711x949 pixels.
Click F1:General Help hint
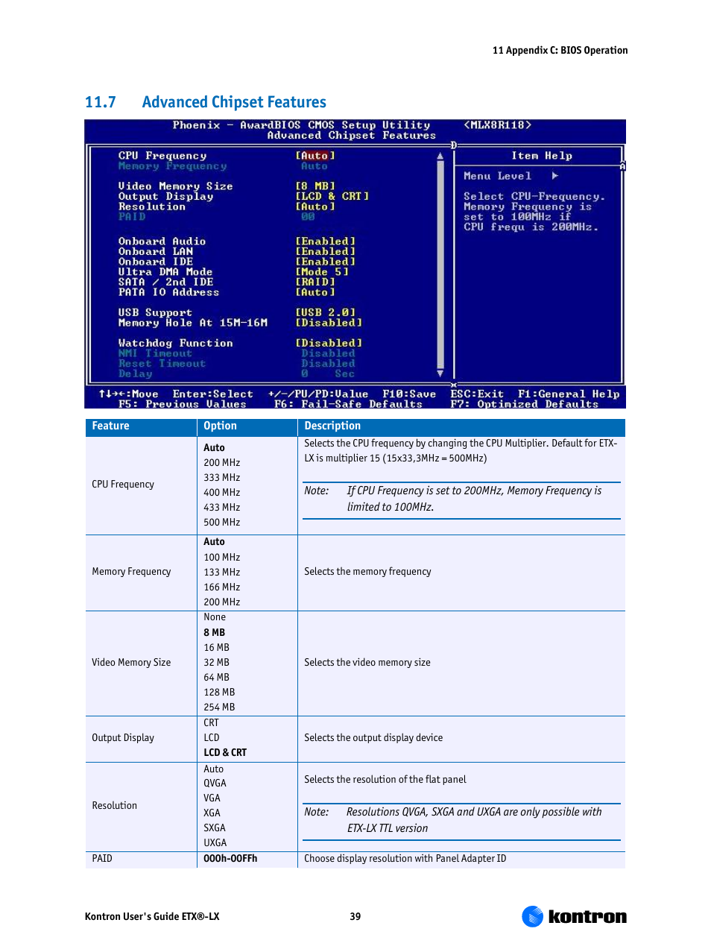pos(569,394)
